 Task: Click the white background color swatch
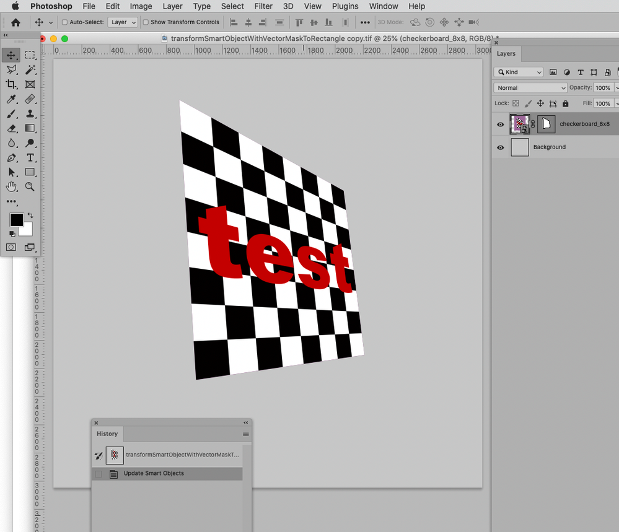point(27,230)
